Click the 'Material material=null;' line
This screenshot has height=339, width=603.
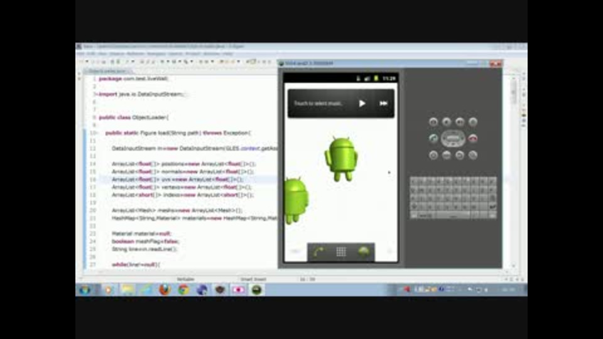(x=141, y=234)
